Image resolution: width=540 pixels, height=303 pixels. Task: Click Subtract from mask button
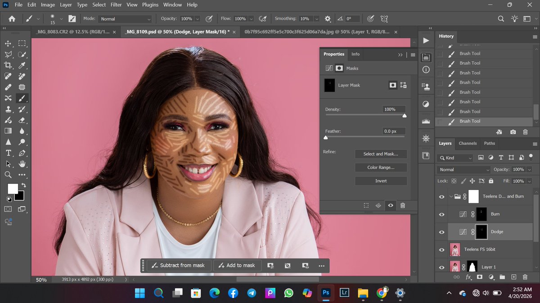click(179, 265)
